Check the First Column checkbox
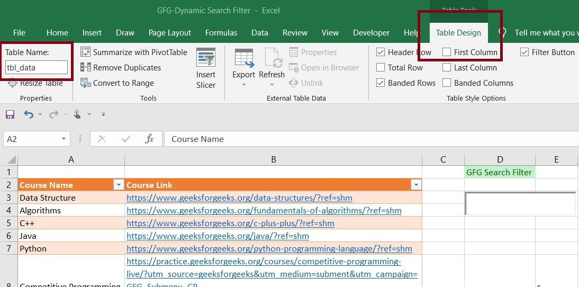 [447, 52]
